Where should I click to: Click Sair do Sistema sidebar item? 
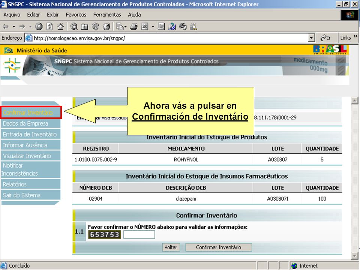pos(31,195)
